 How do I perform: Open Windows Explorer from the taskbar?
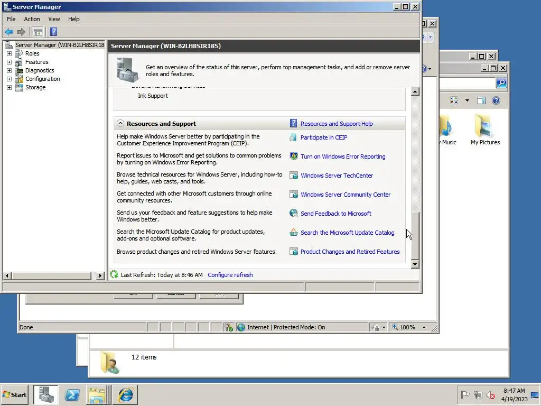click(x=97, y=395)
